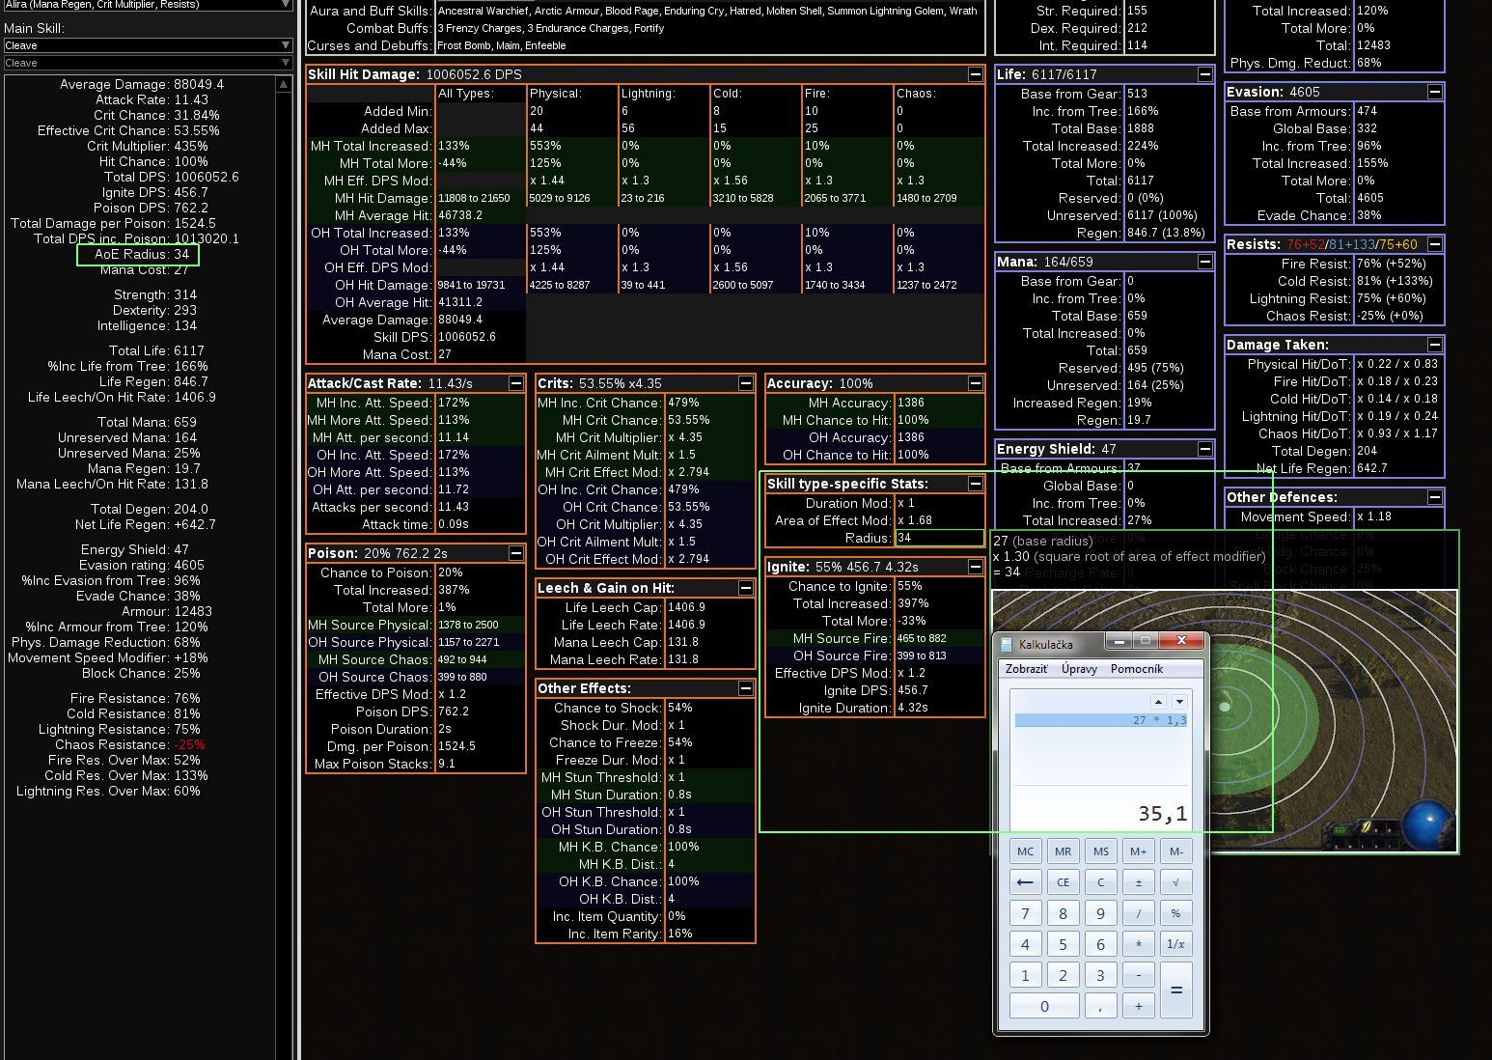Viewport: 1492px width, 1060px height.
Task: Click the M+ memory add key
Action: click(1138, 851)
